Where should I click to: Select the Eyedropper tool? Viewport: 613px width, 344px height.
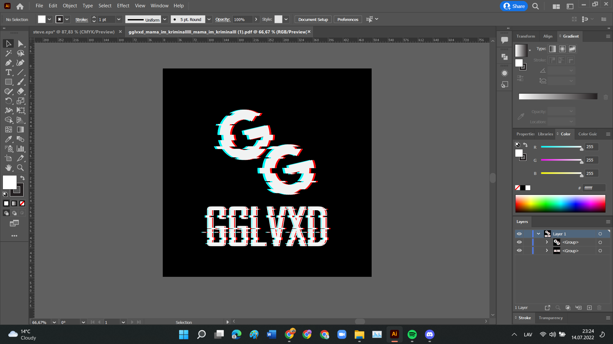(x=9, y=139)
